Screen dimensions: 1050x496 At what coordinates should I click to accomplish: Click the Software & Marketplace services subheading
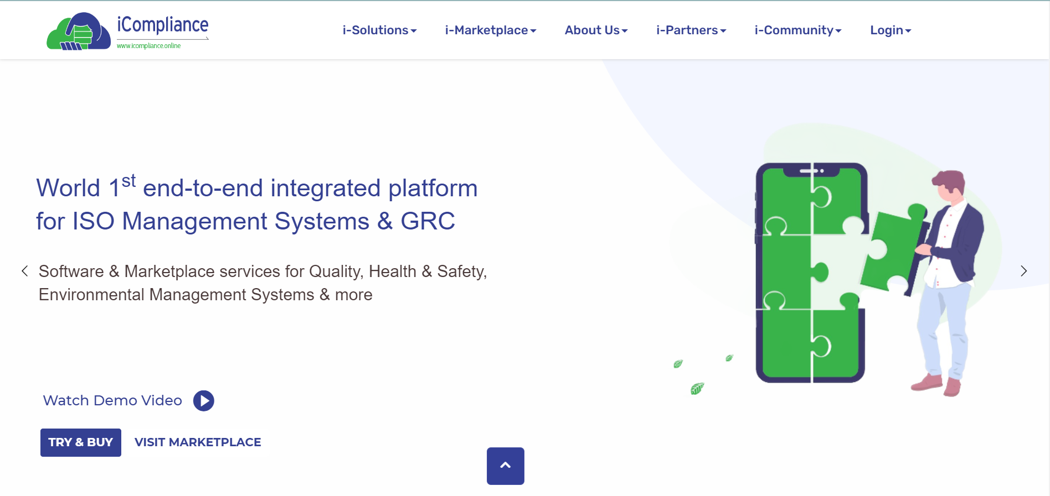point(262,283)
